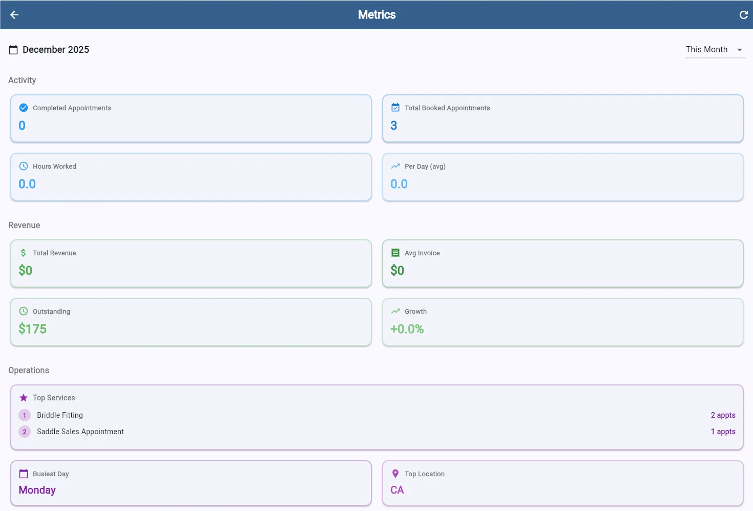The image size is (753, 511).
Task: Click the dollar sign icon on Total Revenue
Action: click(24, 253)
